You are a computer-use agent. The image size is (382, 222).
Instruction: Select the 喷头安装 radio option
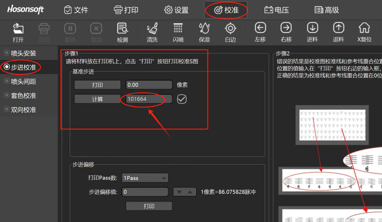7,53
